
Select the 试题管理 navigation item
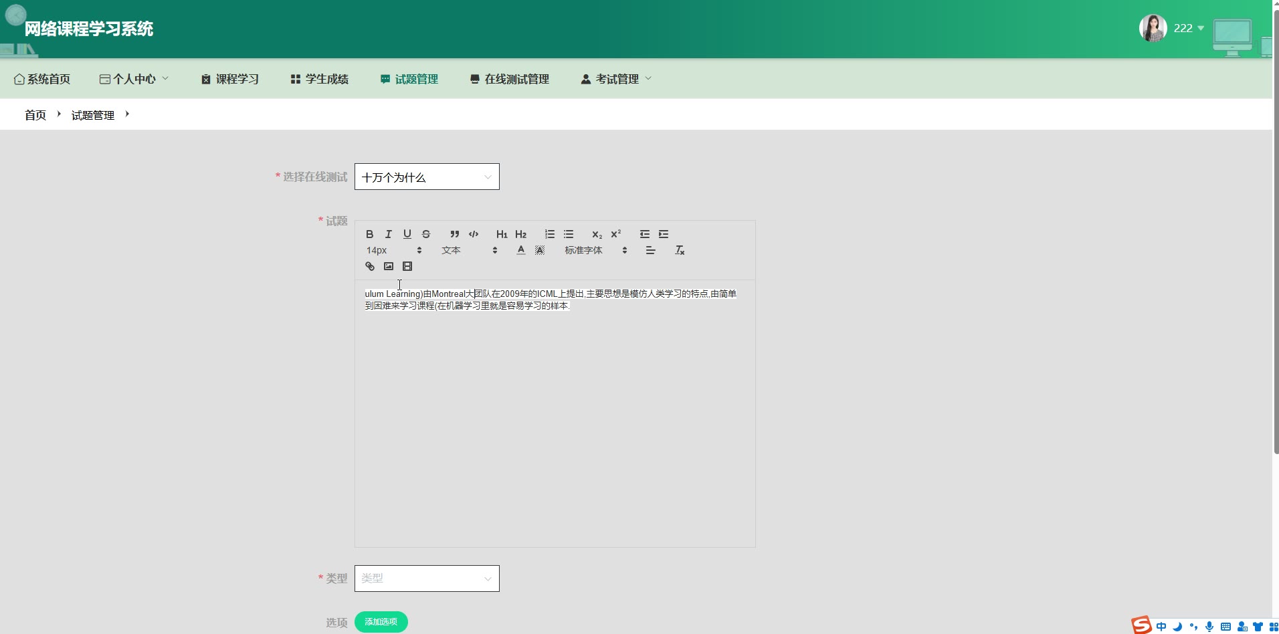409,79
